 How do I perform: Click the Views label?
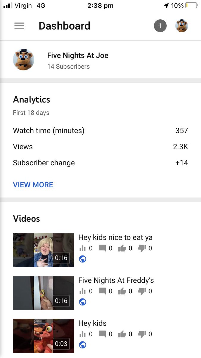point(23,147)
